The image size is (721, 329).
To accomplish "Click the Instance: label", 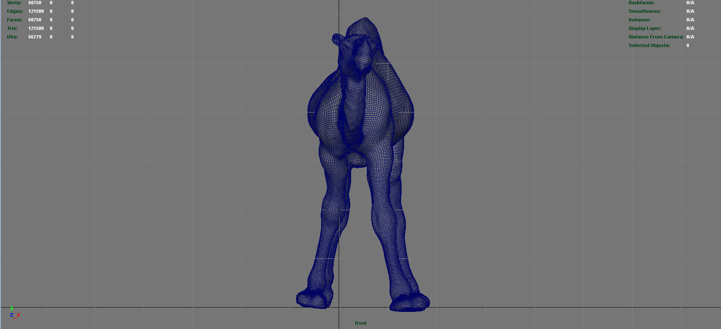I will [639, 20].
